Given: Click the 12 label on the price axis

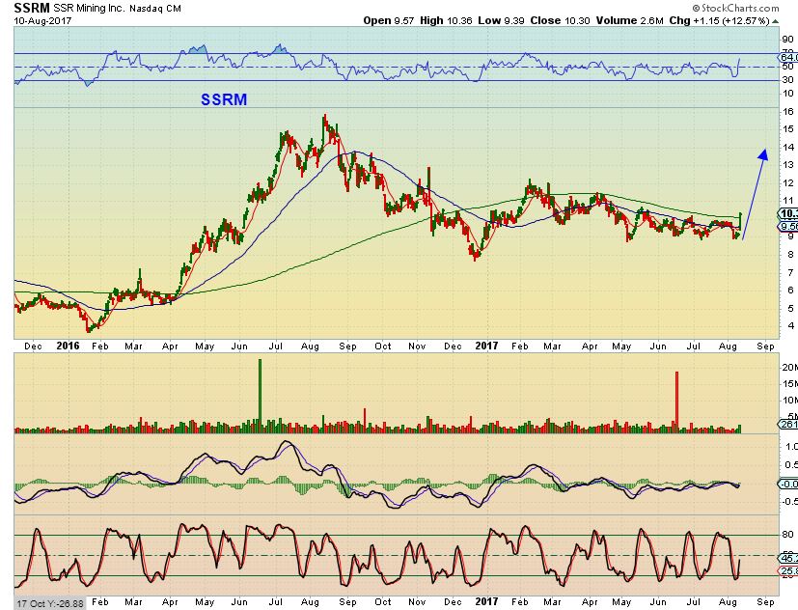Looking at the screenshot, I should [x=788, y=182].
